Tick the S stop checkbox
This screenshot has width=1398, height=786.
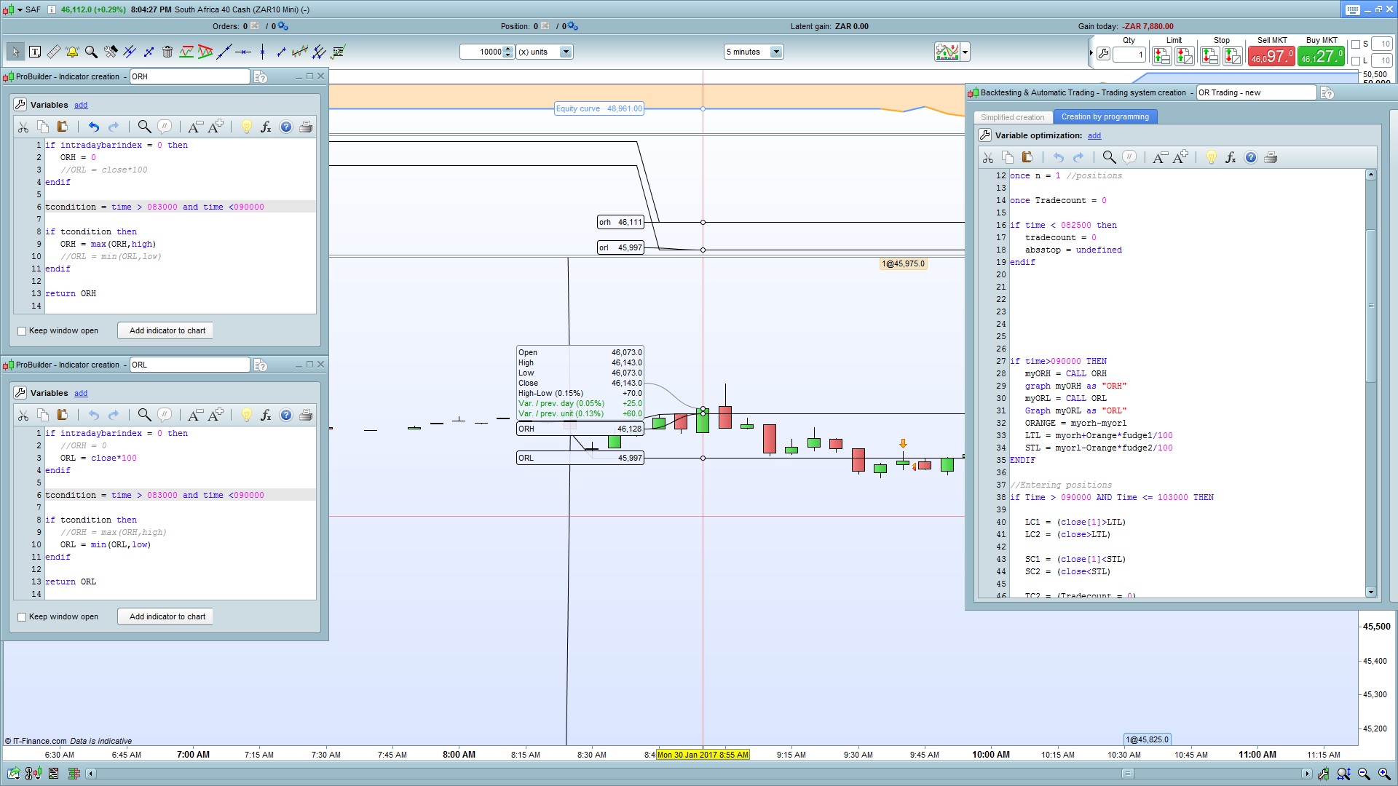pos(1356,44)
